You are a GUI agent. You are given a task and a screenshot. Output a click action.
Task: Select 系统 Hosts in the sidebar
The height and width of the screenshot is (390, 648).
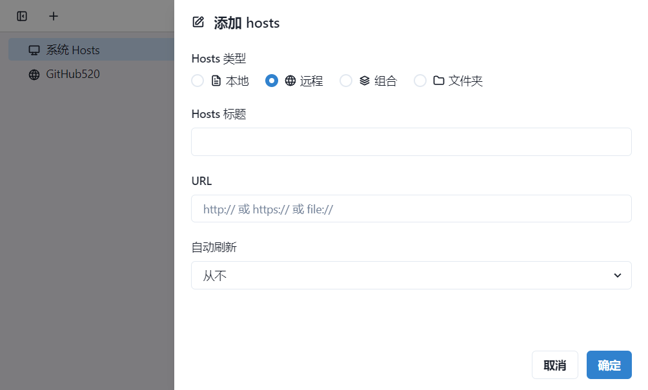[x=92, y=50]
